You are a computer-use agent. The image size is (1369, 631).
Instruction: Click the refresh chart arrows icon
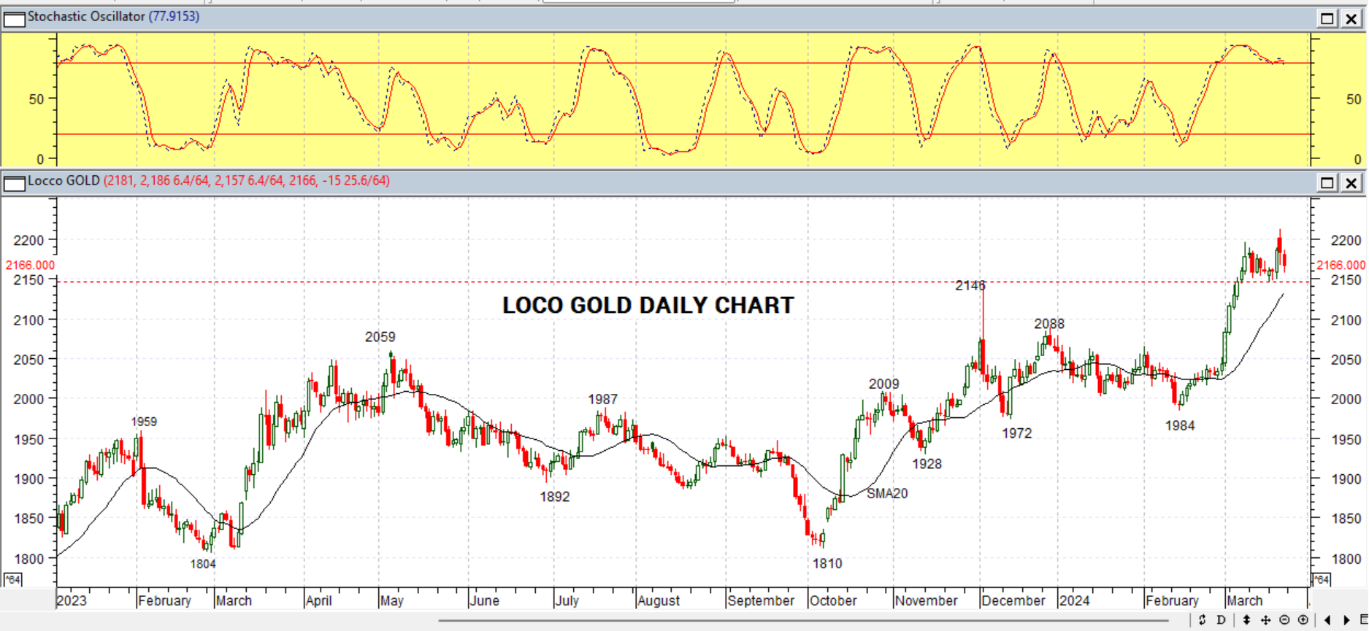click(x=1202, y=620)
